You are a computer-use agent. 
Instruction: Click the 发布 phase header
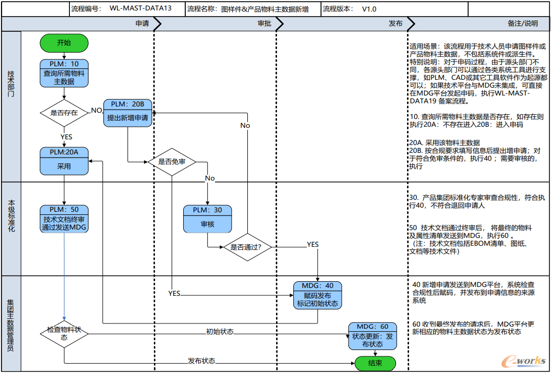(x=396, y=24)
